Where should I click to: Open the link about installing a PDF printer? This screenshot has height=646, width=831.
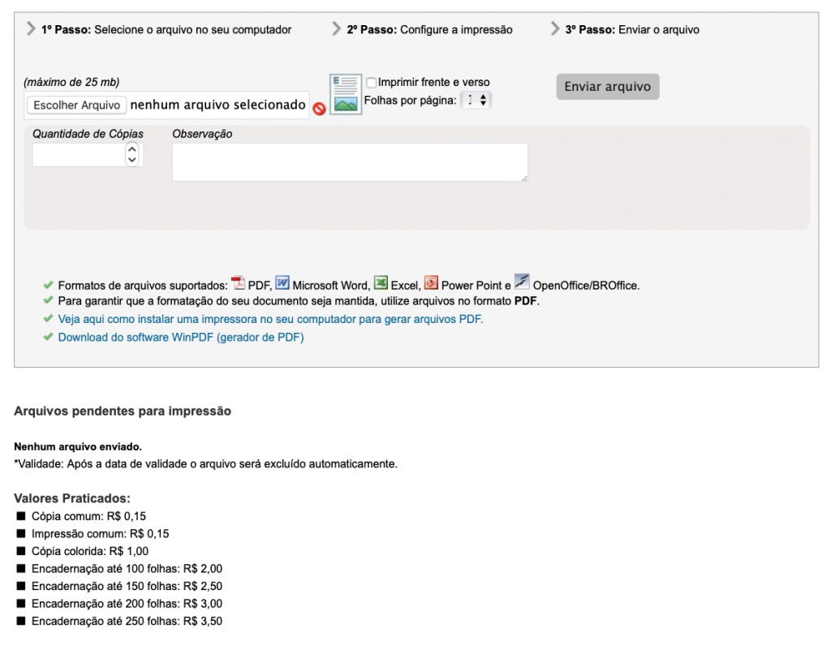point(270,319)
